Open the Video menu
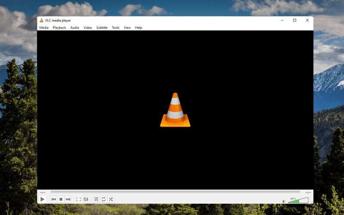The height and width of the screenshot is (215, 344). click(88, 28)
